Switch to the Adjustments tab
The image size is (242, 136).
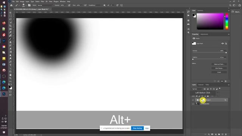pos(204,34)
